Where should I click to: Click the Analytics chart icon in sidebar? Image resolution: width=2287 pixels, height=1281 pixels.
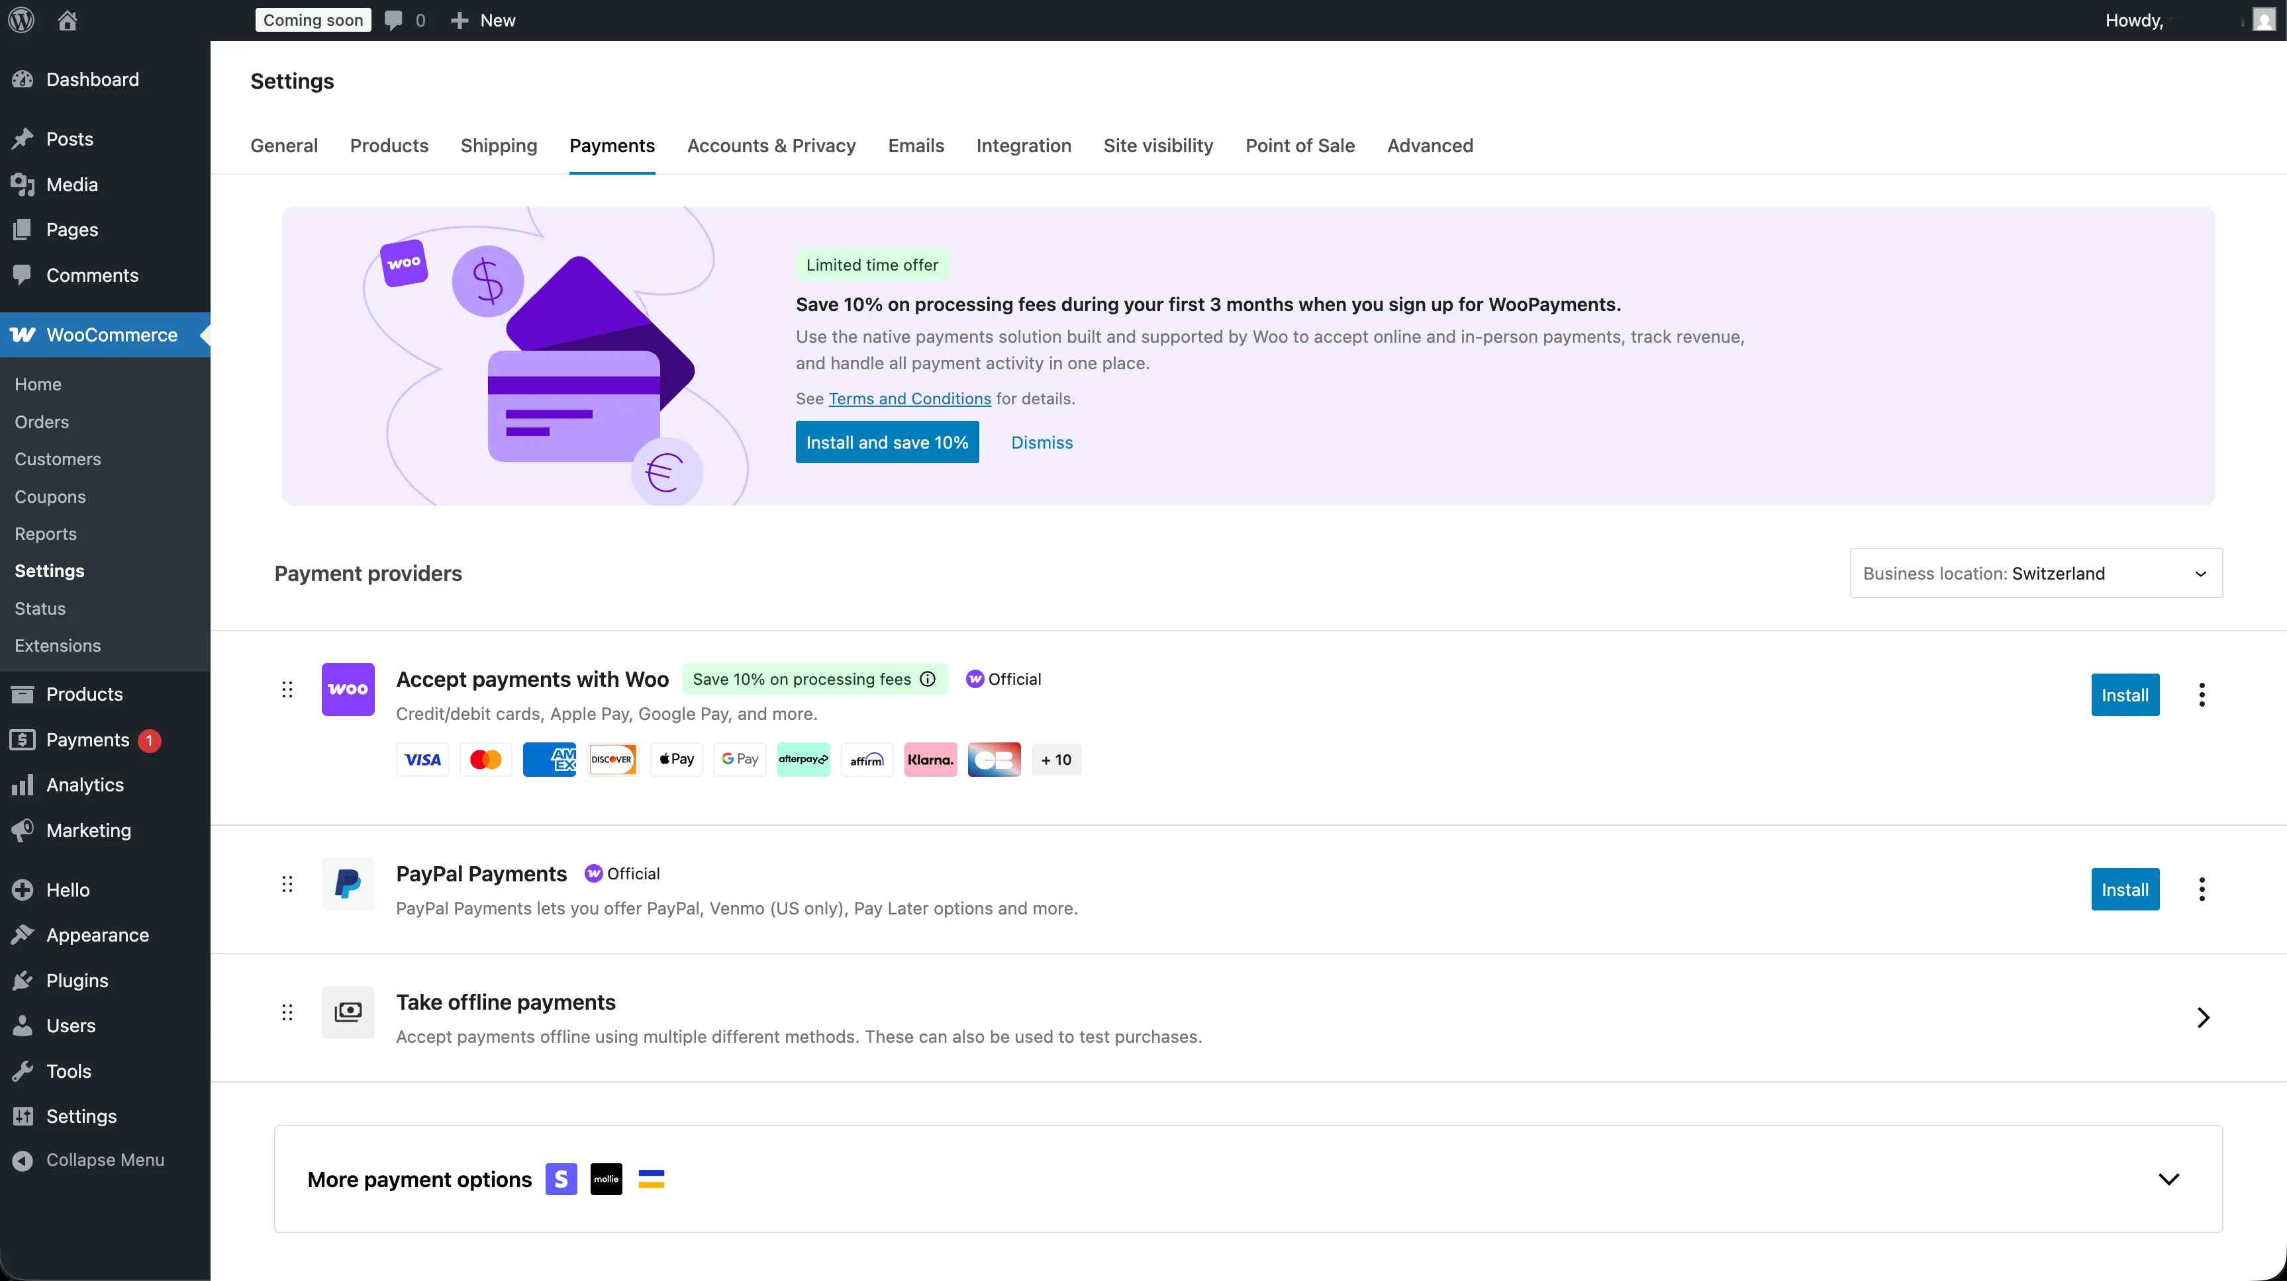click(x=24, y=785)
